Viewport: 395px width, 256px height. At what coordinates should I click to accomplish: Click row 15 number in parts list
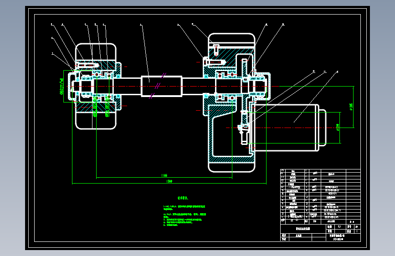coord(282,170)
